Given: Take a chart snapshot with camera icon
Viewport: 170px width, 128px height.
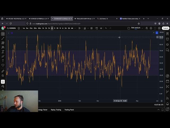Looking at the screenshot, I should pyautogui.click(x=159, y=28).
